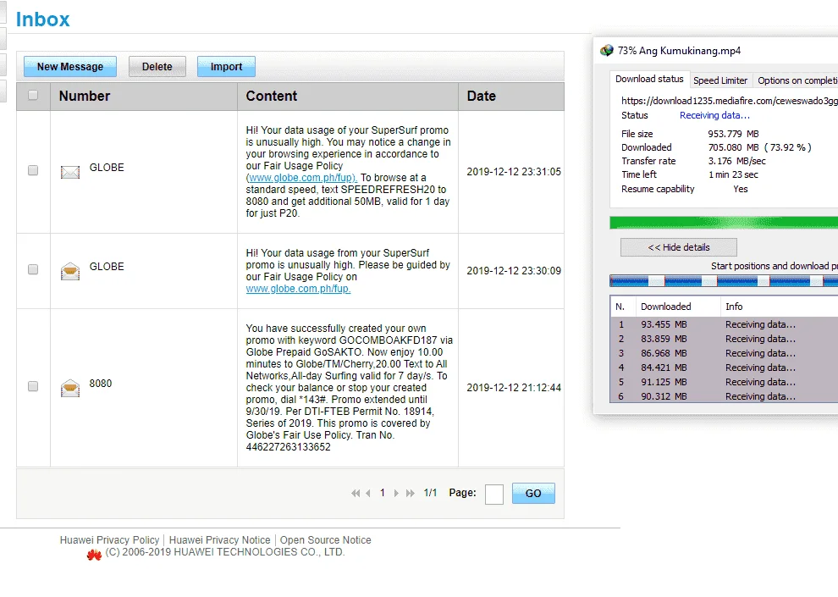Click the opened envelope icon for second GLOBE message

click(70, 271)
